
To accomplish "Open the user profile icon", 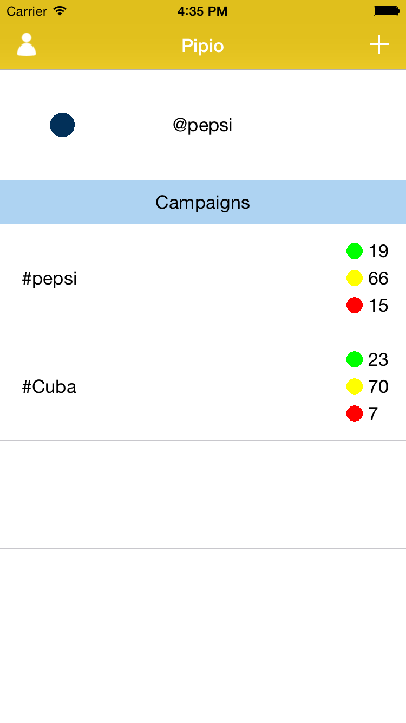I will tap(27, 45).
